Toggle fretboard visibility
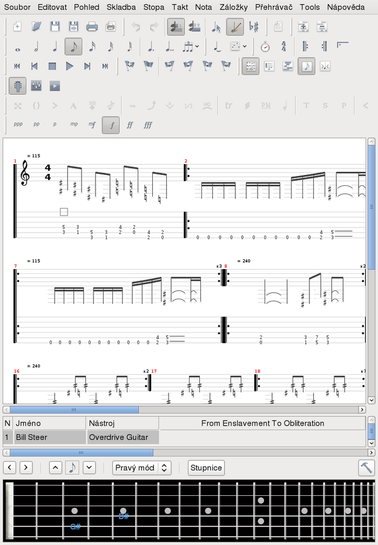This screenshot has height=545, width=378. coord(17,86)
